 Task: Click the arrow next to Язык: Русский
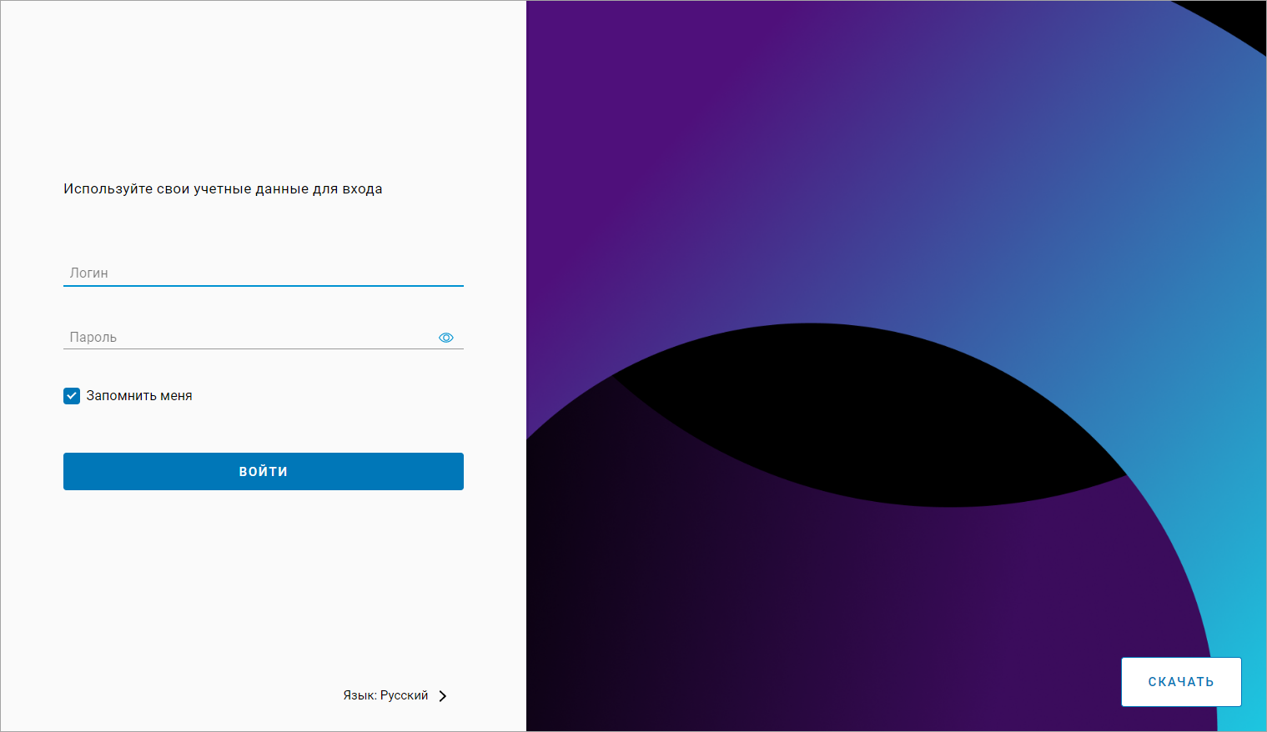pos(443,696)
